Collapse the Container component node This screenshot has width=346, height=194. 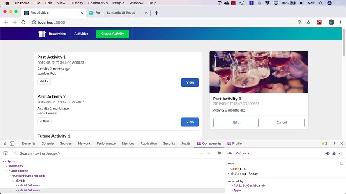pos(6,171)
